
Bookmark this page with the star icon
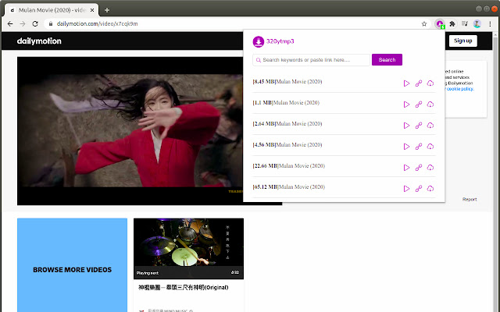pos(423,24)
